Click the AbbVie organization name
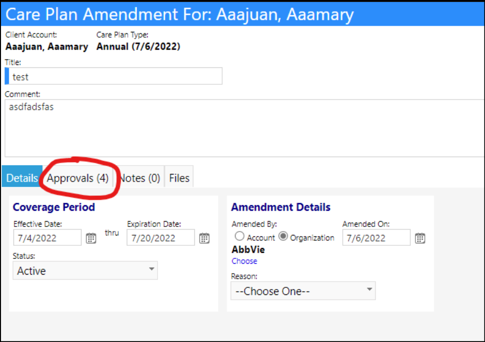The height and width of the screenshot is (342, 485). point(248,249)
